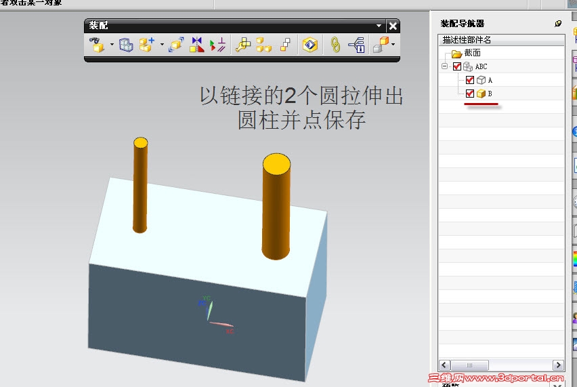Click the navigator scroll right arrow
Viewport: 577px width, 387px height.
[558, 365]
